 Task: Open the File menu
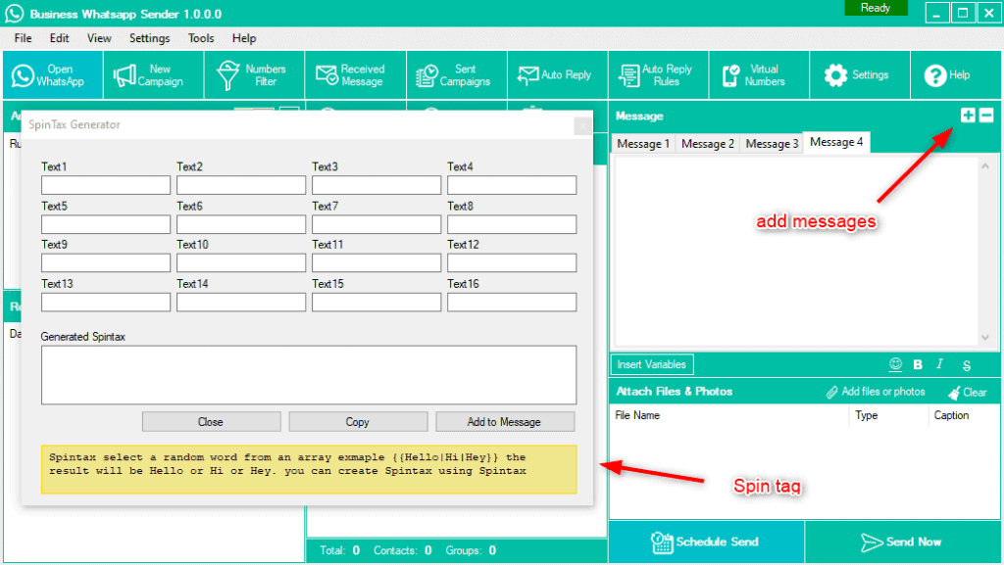(24, 38)
